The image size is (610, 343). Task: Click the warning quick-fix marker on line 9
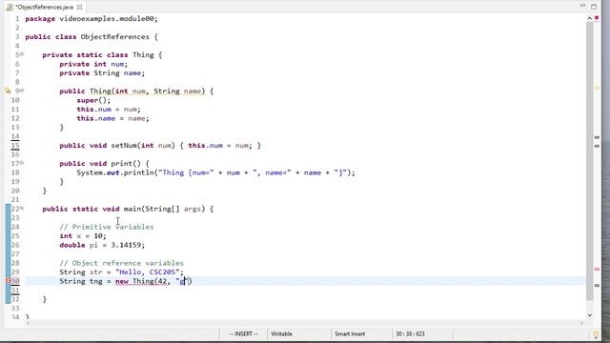(8, 91)
